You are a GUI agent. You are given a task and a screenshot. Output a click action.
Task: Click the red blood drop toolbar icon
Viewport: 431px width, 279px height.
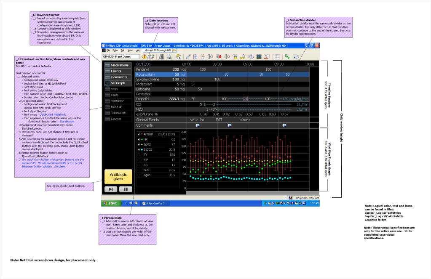pyautogui.click(x=218, y=56)
